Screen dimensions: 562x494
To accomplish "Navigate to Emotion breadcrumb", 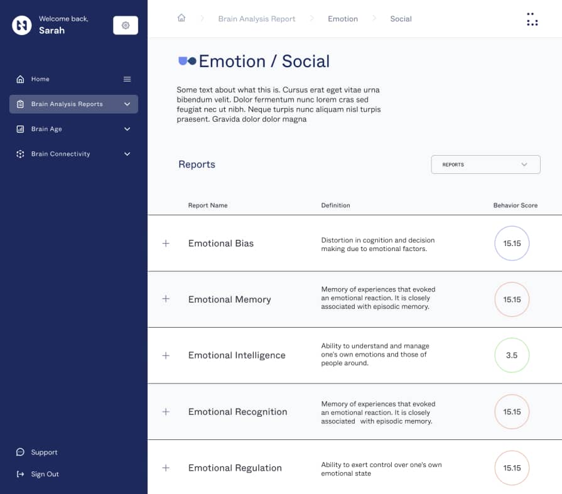I will [x=343, y=19].
